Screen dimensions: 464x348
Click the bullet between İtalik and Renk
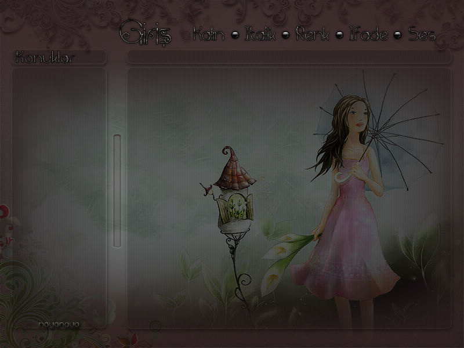pyautogui.click(x=285, y=35)
